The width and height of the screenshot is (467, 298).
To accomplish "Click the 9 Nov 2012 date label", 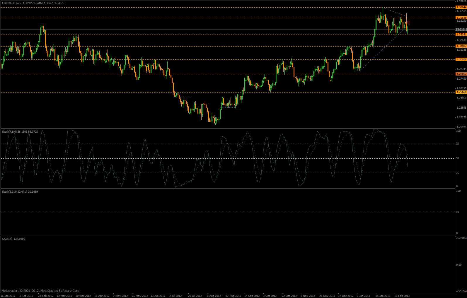I will pos(308,296).
